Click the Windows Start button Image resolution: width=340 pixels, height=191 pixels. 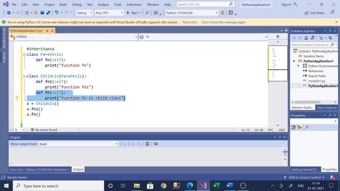pyautogui.click(x=6, y=186)
